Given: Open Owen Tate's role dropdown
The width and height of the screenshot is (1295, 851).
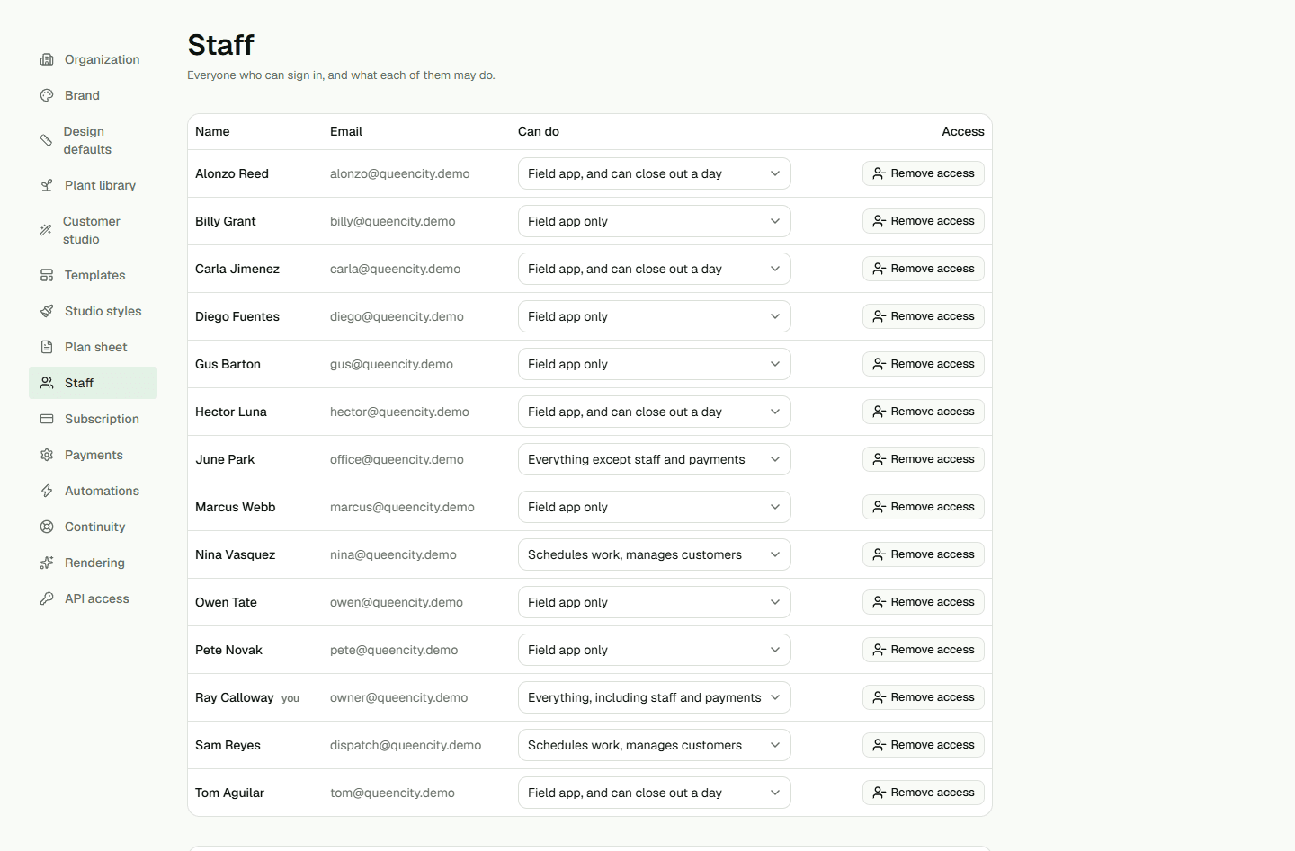Looking at the screenshot, I should 655,602.
